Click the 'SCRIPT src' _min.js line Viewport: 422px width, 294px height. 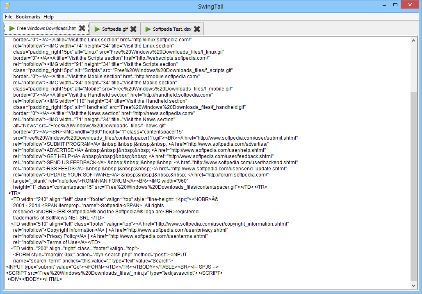point(115,273)
